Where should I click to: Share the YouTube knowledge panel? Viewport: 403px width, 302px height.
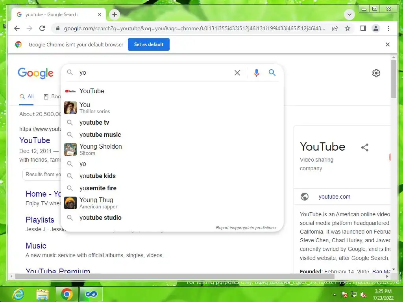pos(365,147)
